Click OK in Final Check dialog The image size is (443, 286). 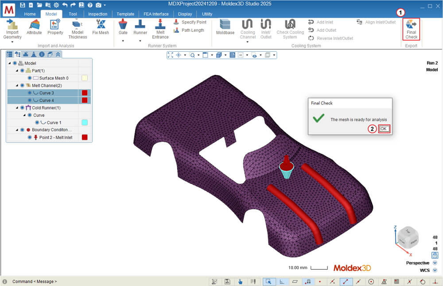pyautogui.click(x=384, y=129)
